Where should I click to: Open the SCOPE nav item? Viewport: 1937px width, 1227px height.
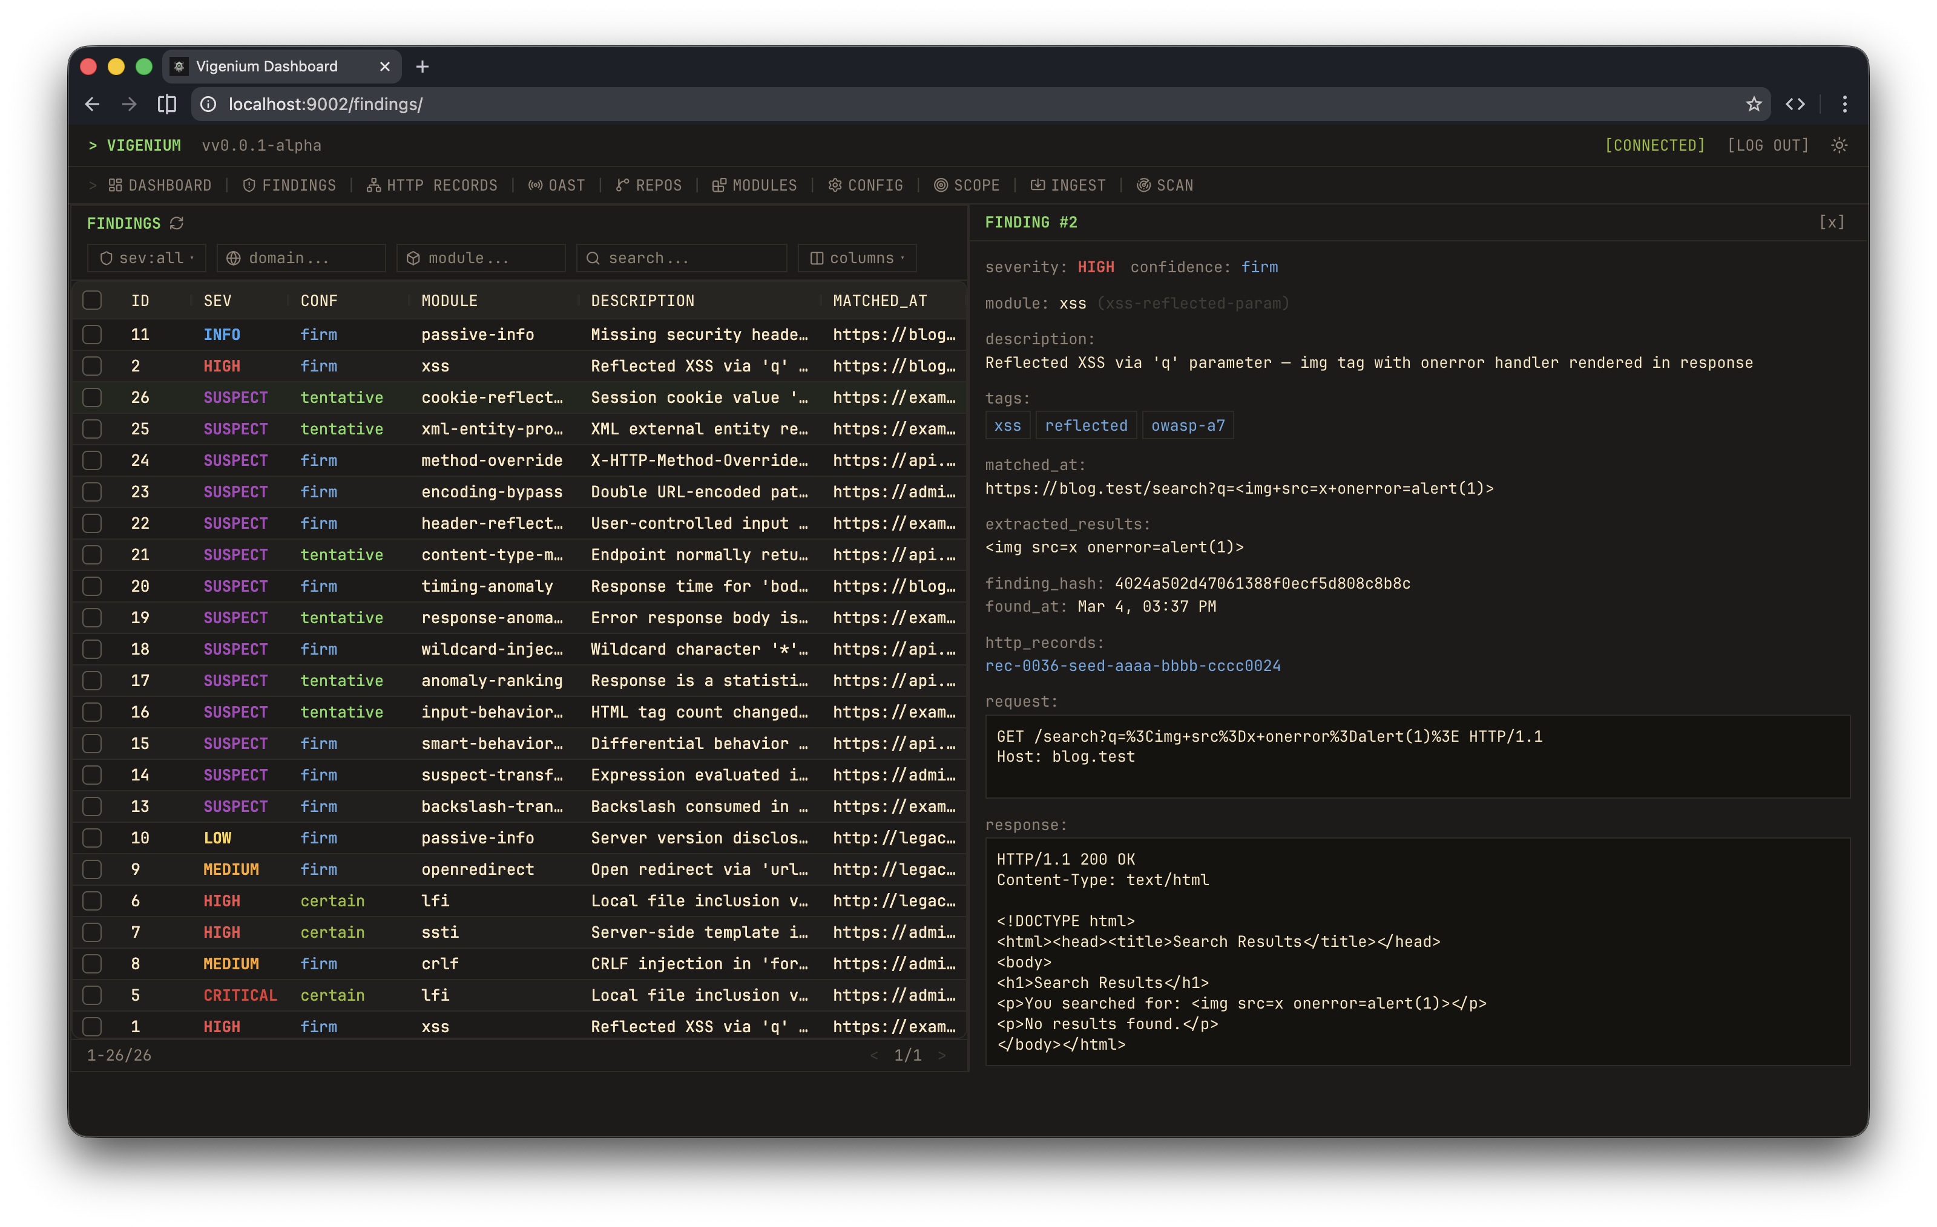(968, 185)
